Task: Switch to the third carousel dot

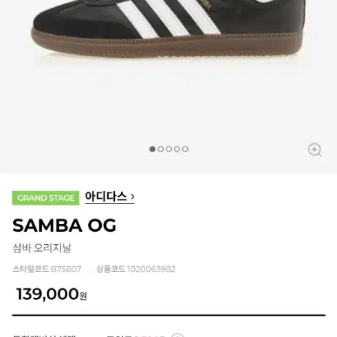Action: (x=168, y=149)
